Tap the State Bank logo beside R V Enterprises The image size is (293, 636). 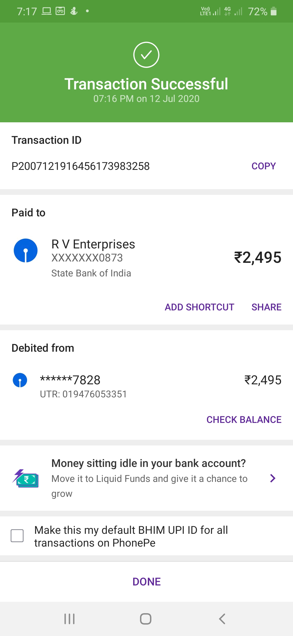click(26, 250)
